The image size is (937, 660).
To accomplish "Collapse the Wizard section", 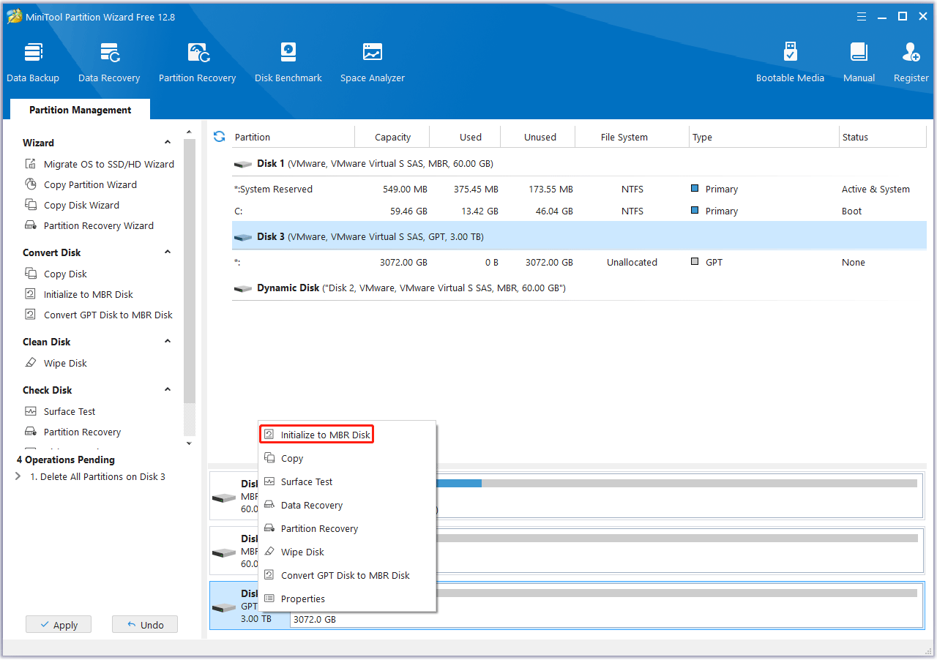I will pos(168,143).
